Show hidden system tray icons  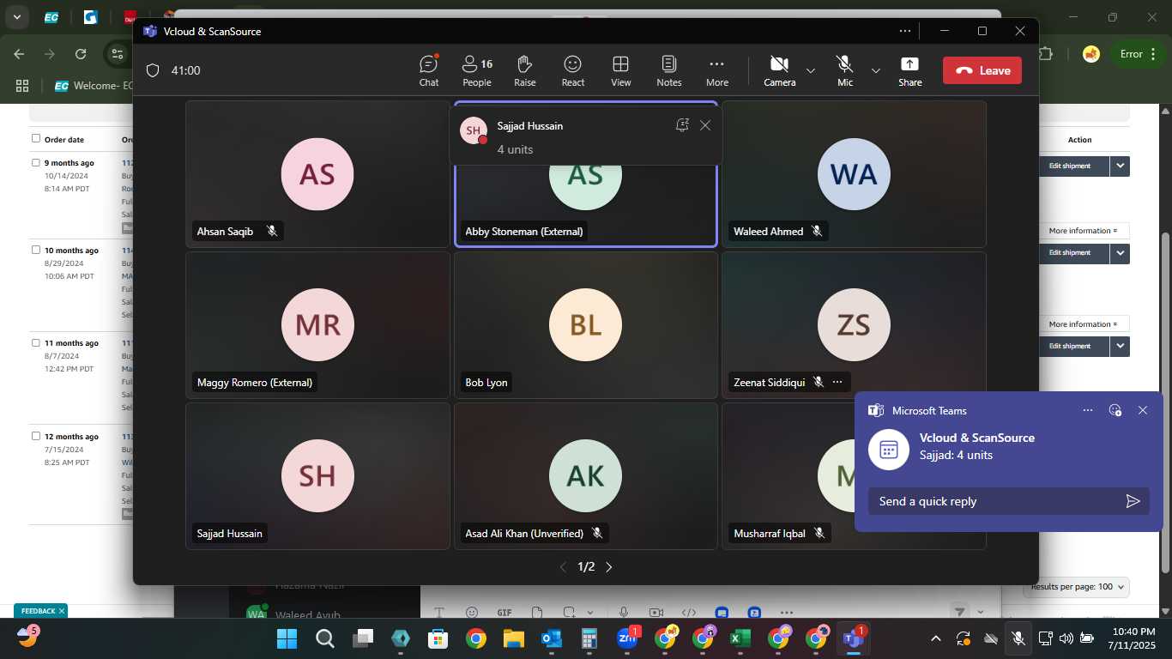[x=936, y=638]
